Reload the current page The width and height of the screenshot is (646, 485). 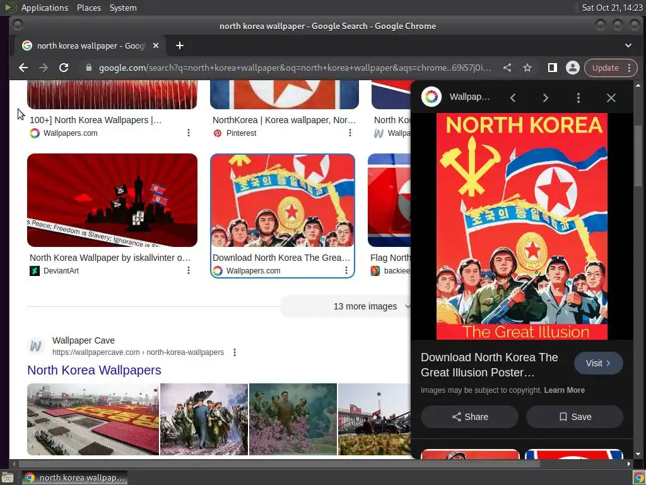point(64,68)
